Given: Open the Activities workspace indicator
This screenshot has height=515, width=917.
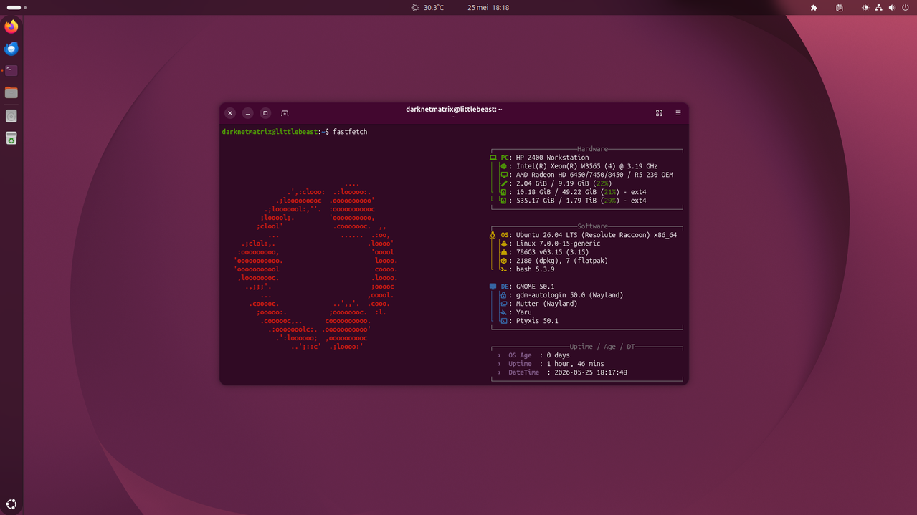Looking at the screenshot, I should pos(16,7).
